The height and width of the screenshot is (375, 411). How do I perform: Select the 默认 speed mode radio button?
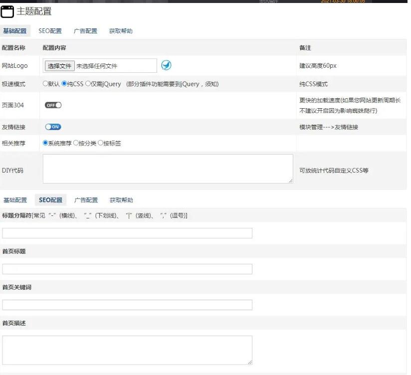[x=45, y=84]
